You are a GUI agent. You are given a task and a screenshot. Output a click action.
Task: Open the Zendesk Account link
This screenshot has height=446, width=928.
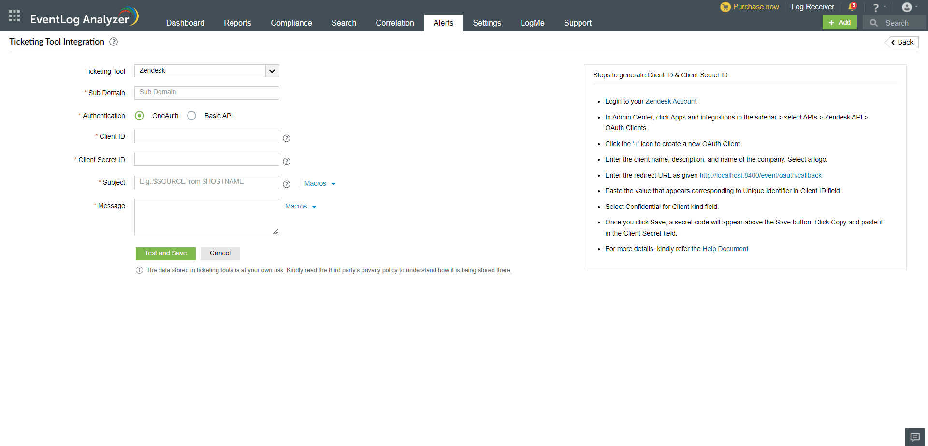click(671, 101)
